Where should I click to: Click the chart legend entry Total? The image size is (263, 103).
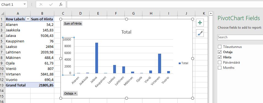click(x=183, y=63)
